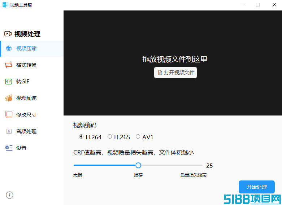Select the H.264 encoder radio button

(81, 137)
